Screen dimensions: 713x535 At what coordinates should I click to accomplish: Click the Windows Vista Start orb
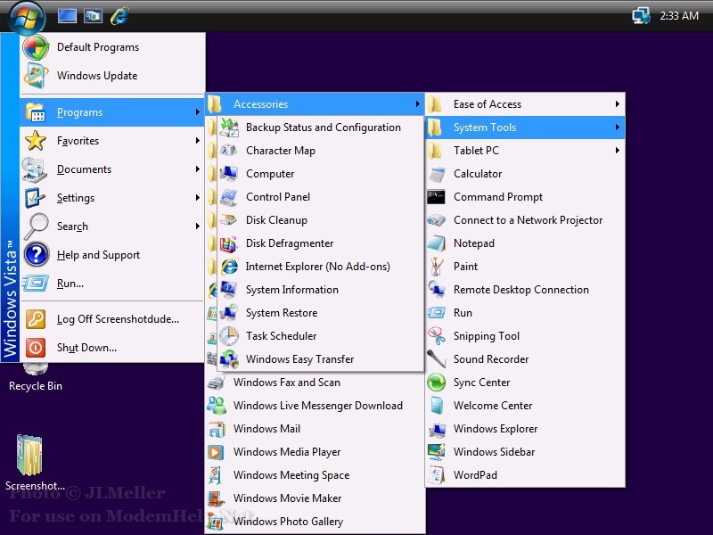point(27,15)
